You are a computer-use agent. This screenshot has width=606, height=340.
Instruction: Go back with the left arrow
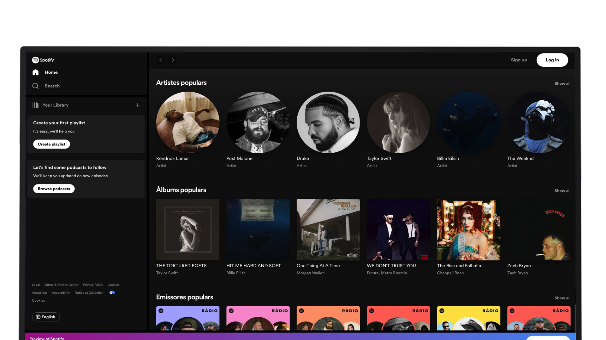click(161, 60)
